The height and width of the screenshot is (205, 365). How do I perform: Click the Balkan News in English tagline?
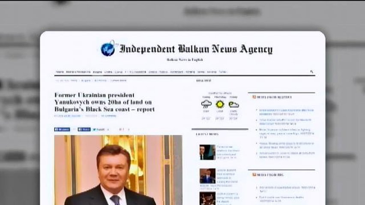[x=185, y=60]
